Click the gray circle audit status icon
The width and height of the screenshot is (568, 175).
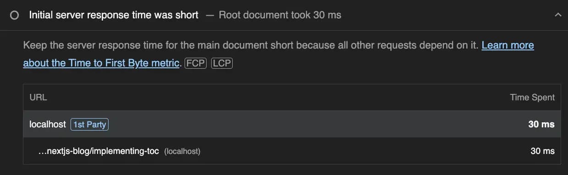[14, 15]
